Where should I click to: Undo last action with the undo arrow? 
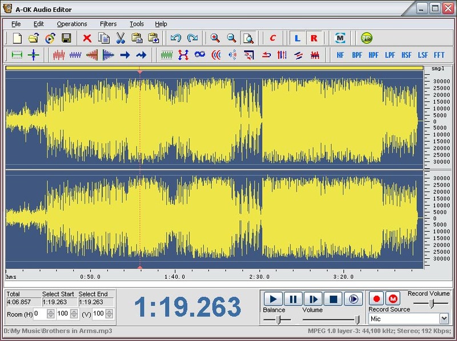(176, 38)
